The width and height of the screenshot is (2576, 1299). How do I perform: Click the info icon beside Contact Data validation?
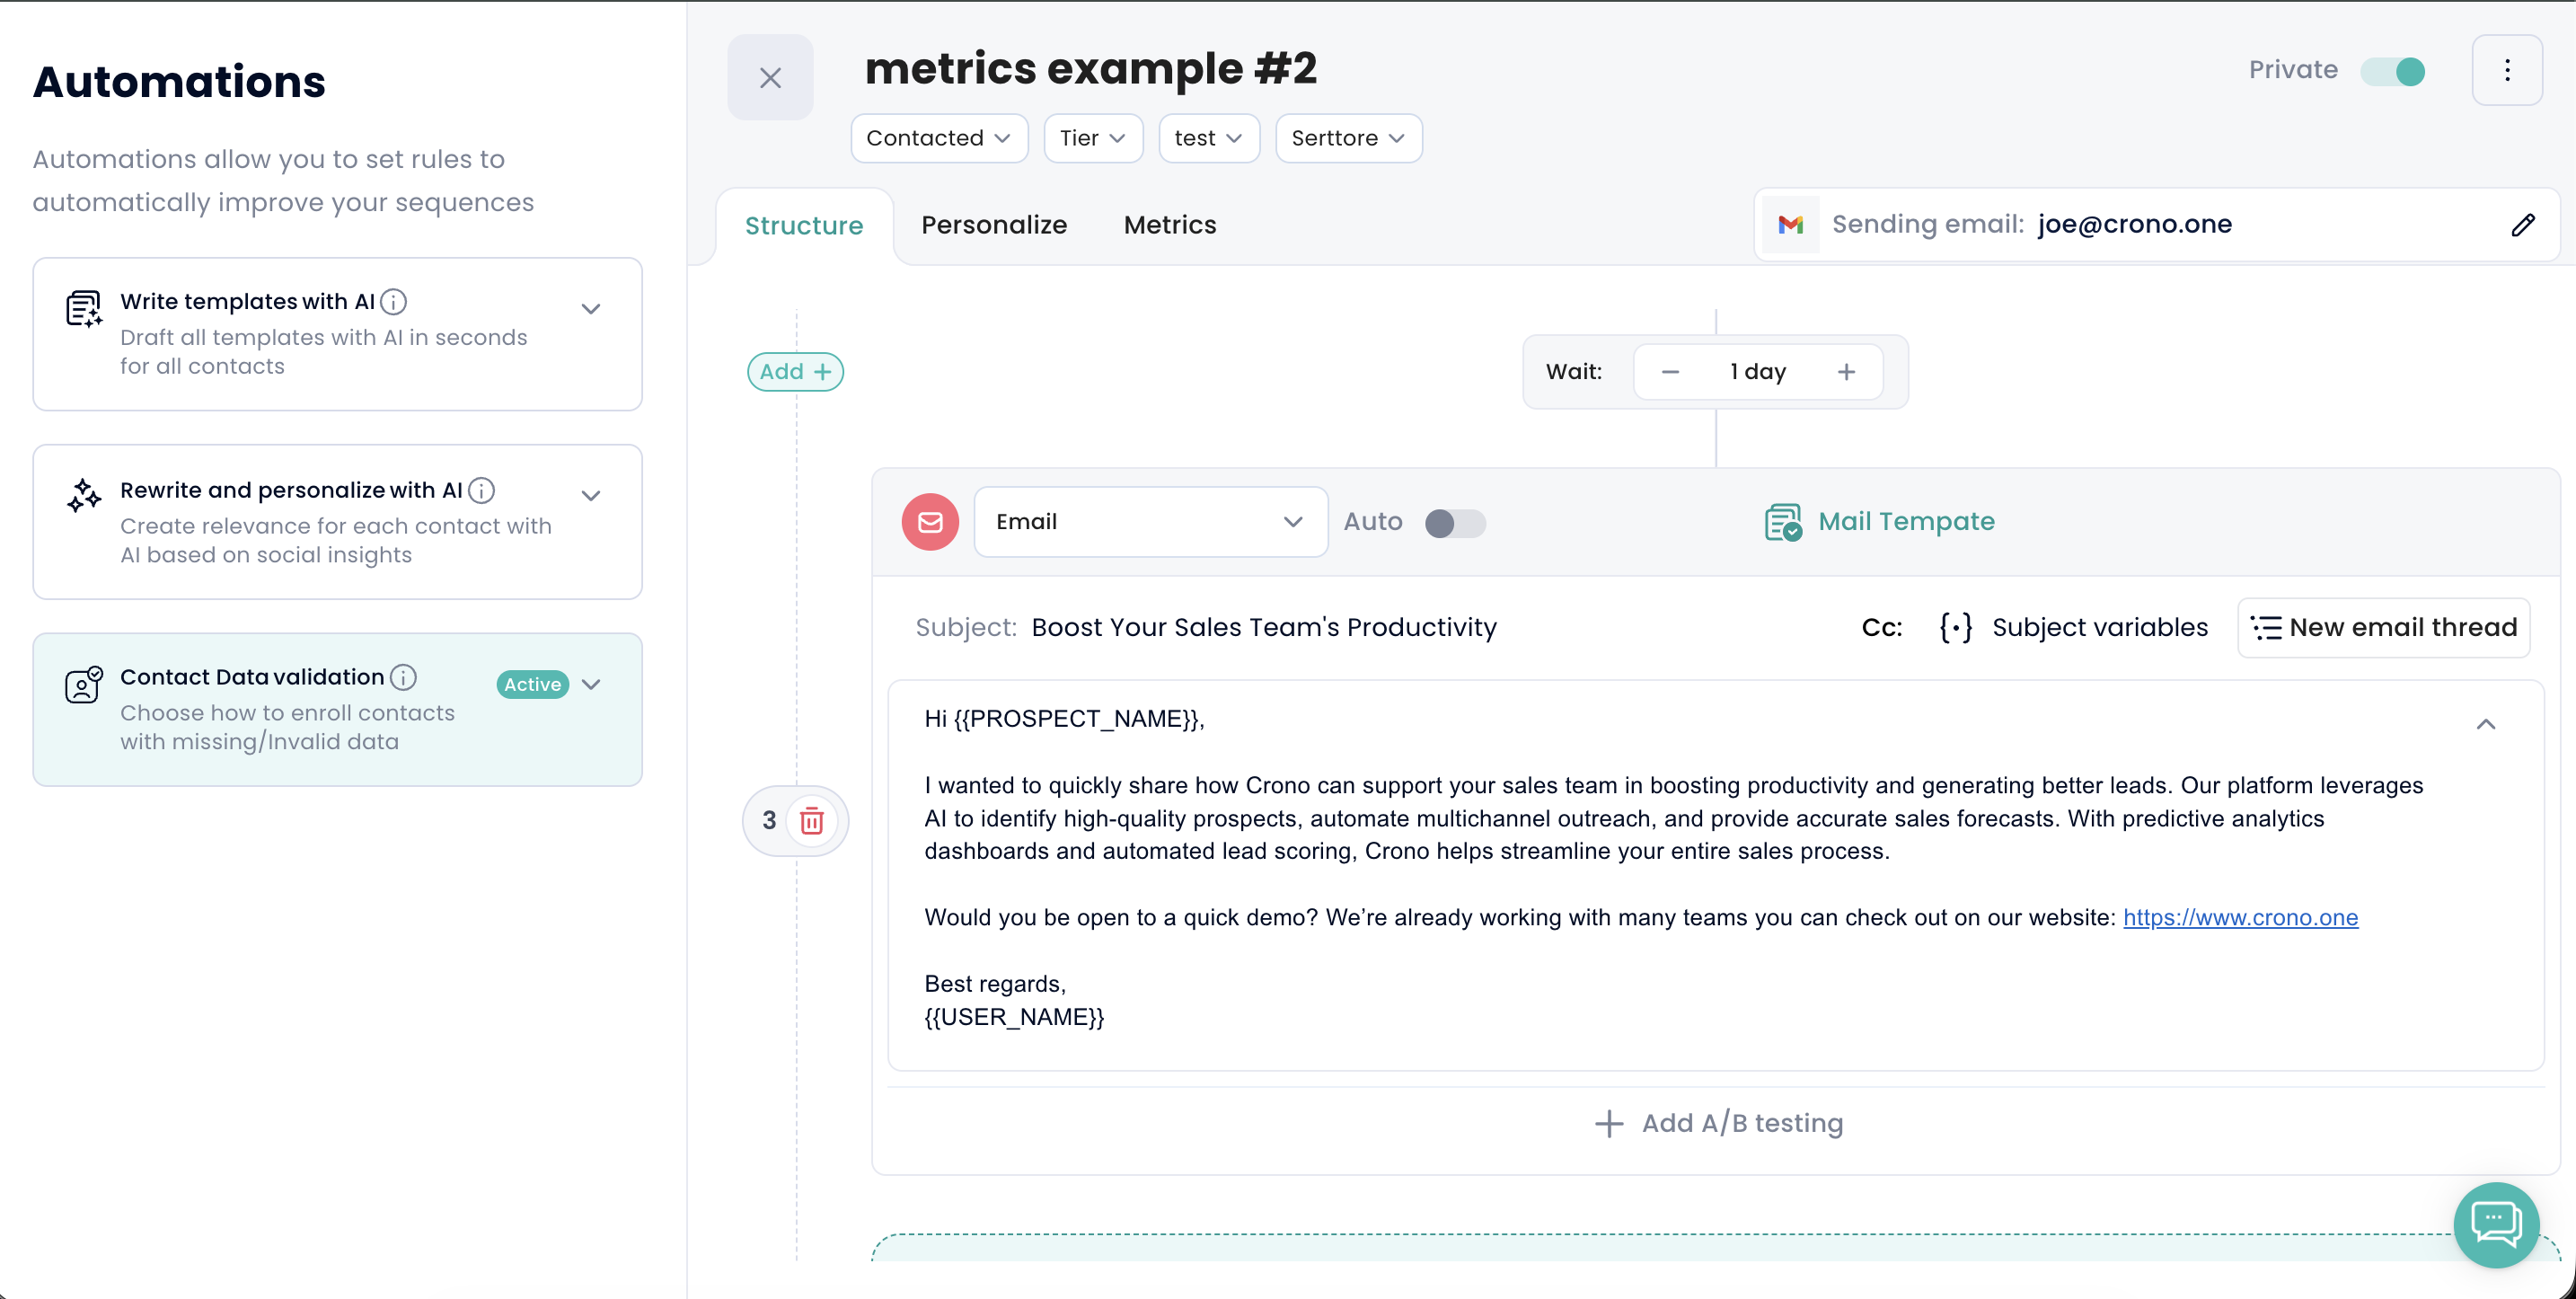coord(403,677)
